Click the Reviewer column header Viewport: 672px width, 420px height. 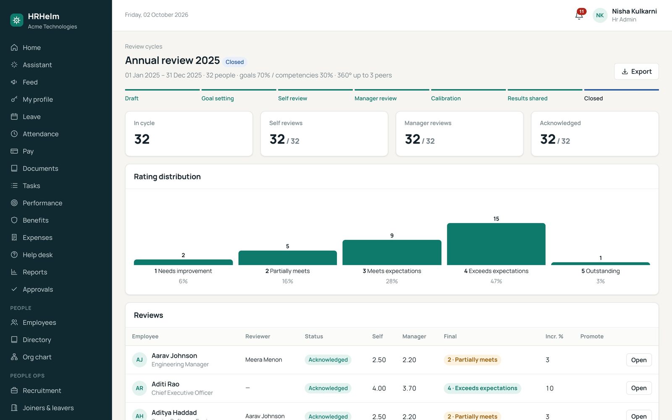tap(257, 336)
